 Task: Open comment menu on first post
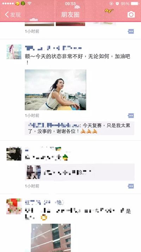pyautogui.click(x=131, y=31)
